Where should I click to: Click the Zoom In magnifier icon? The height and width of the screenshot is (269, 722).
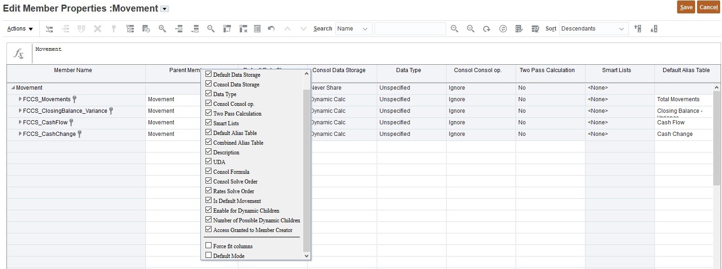[162, 29]
